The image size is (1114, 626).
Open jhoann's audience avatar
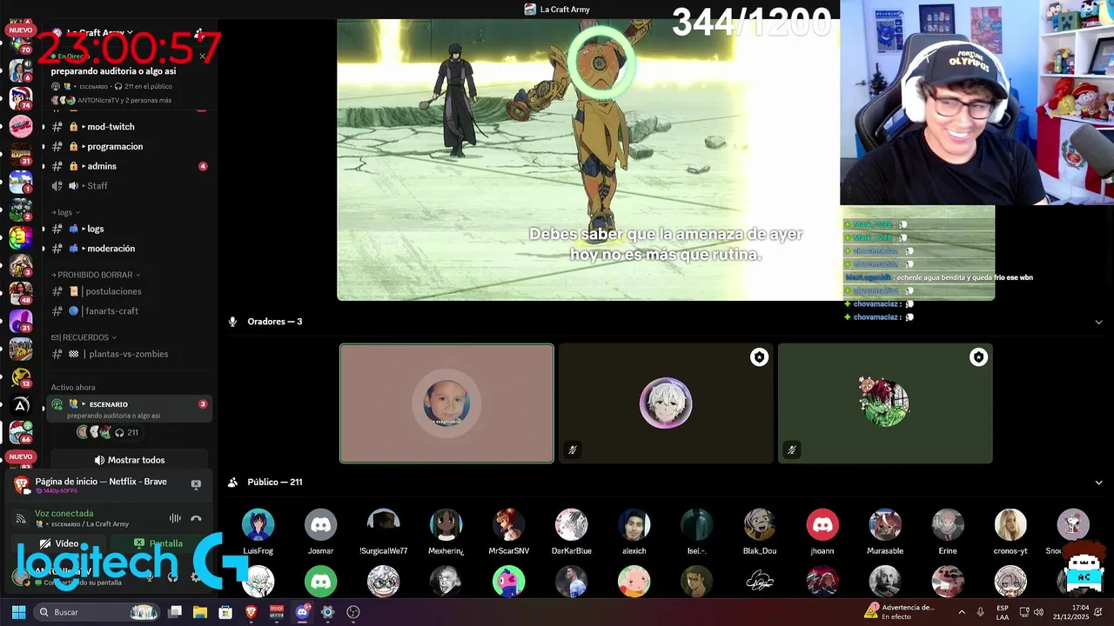(x=822, y=525)
